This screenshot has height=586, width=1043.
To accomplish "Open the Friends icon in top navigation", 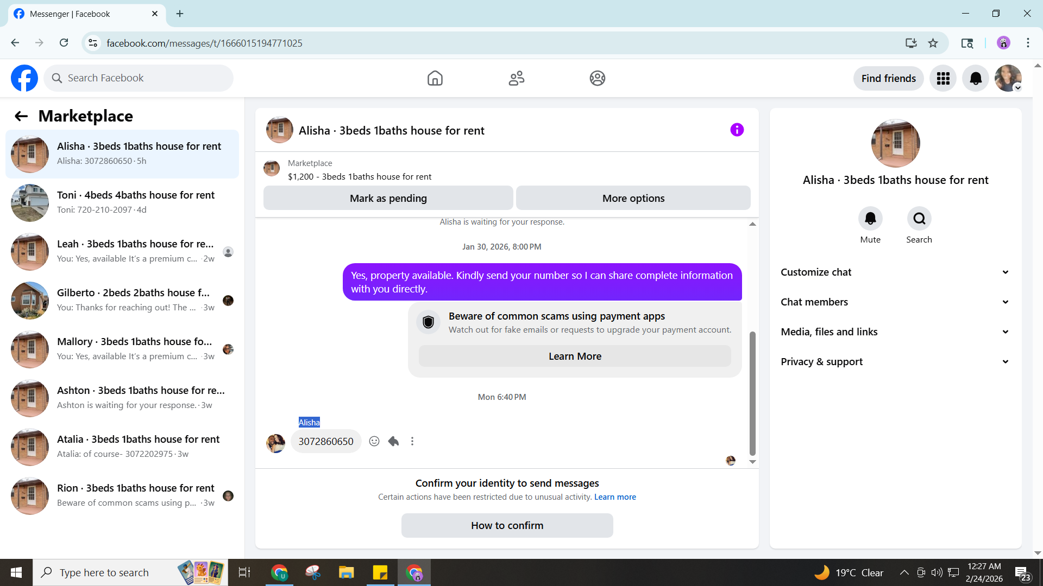I will (x=516, y=78).
